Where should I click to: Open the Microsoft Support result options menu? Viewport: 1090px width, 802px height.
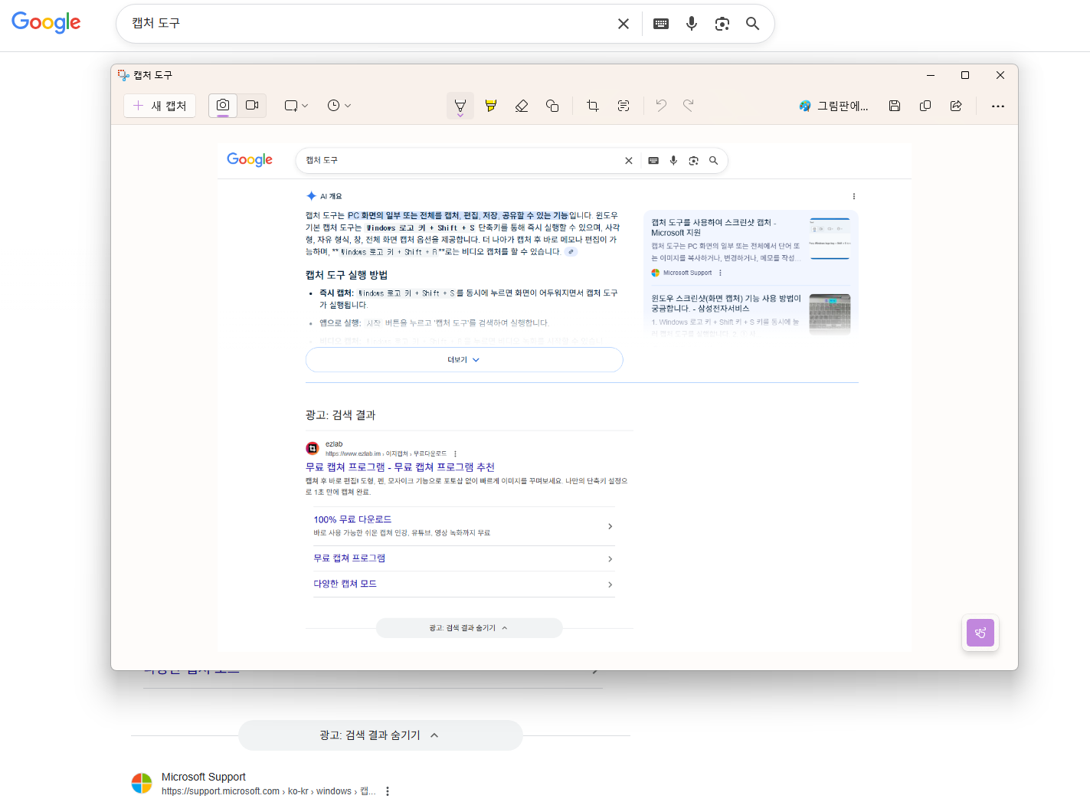point(388,791)
